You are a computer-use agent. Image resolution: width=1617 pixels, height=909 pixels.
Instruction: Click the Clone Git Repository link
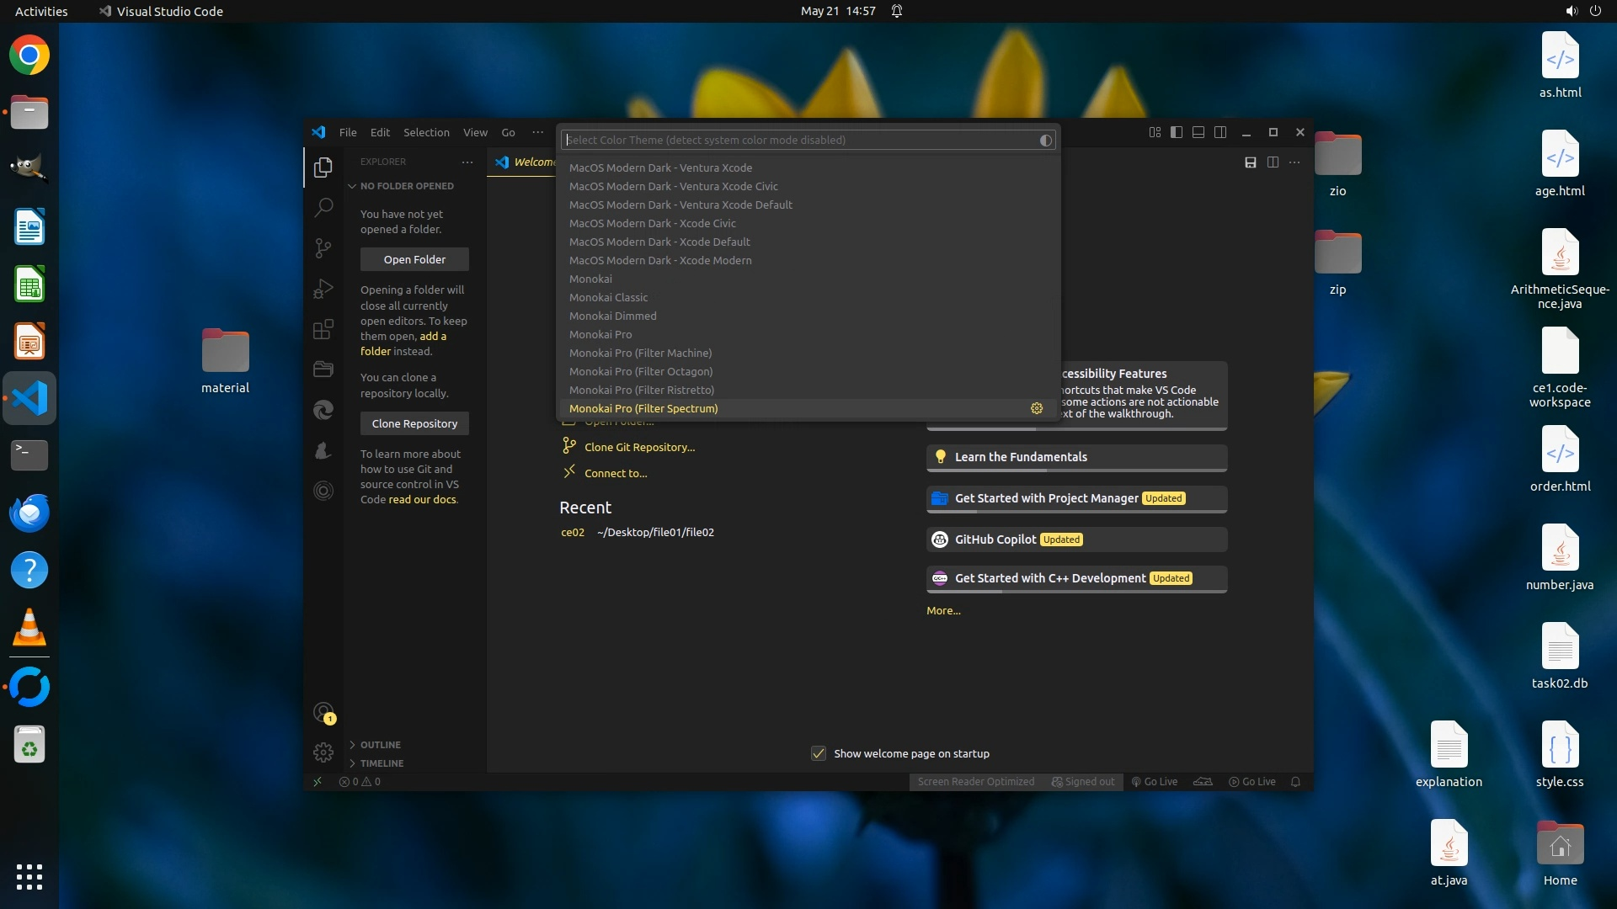point(639,447)
